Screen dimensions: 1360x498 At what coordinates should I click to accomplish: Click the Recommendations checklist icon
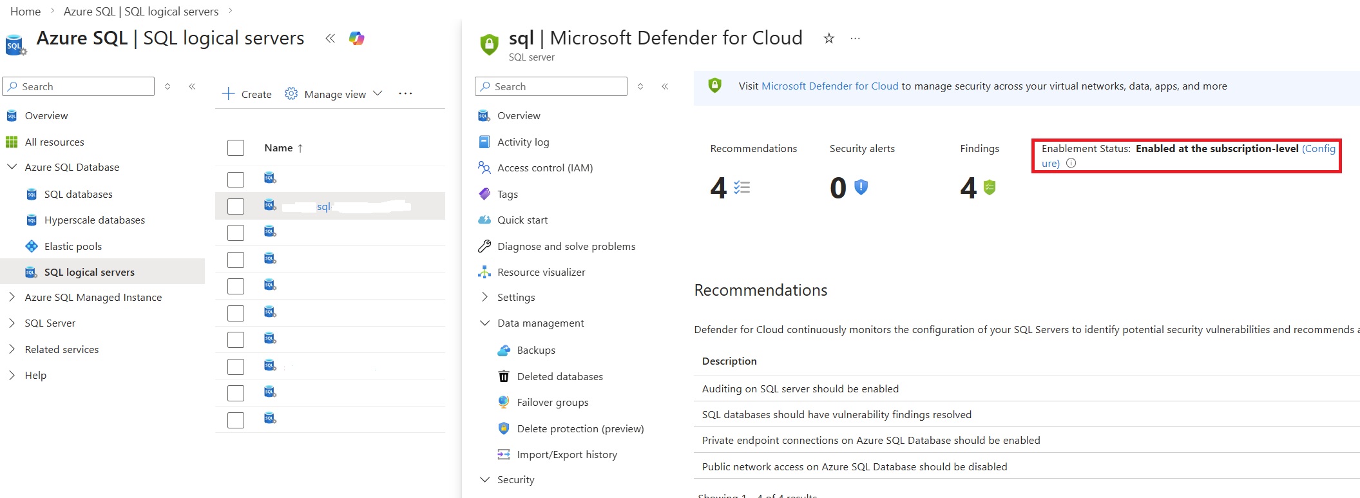point(742,187)
